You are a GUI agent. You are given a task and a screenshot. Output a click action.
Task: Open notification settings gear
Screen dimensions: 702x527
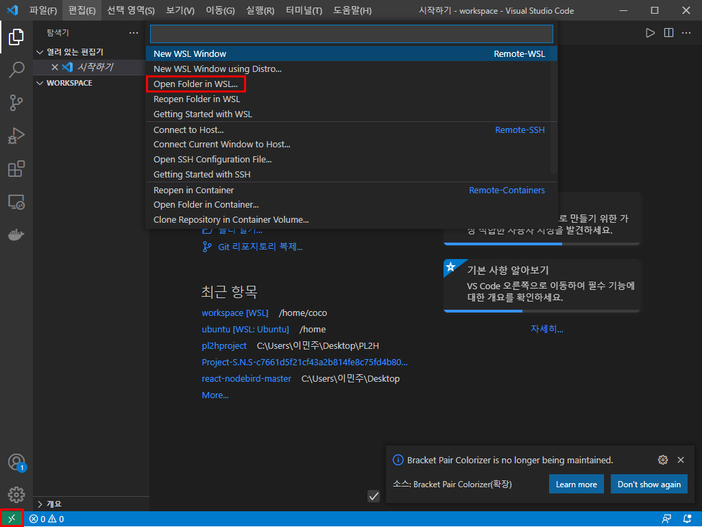click(663, 460)
